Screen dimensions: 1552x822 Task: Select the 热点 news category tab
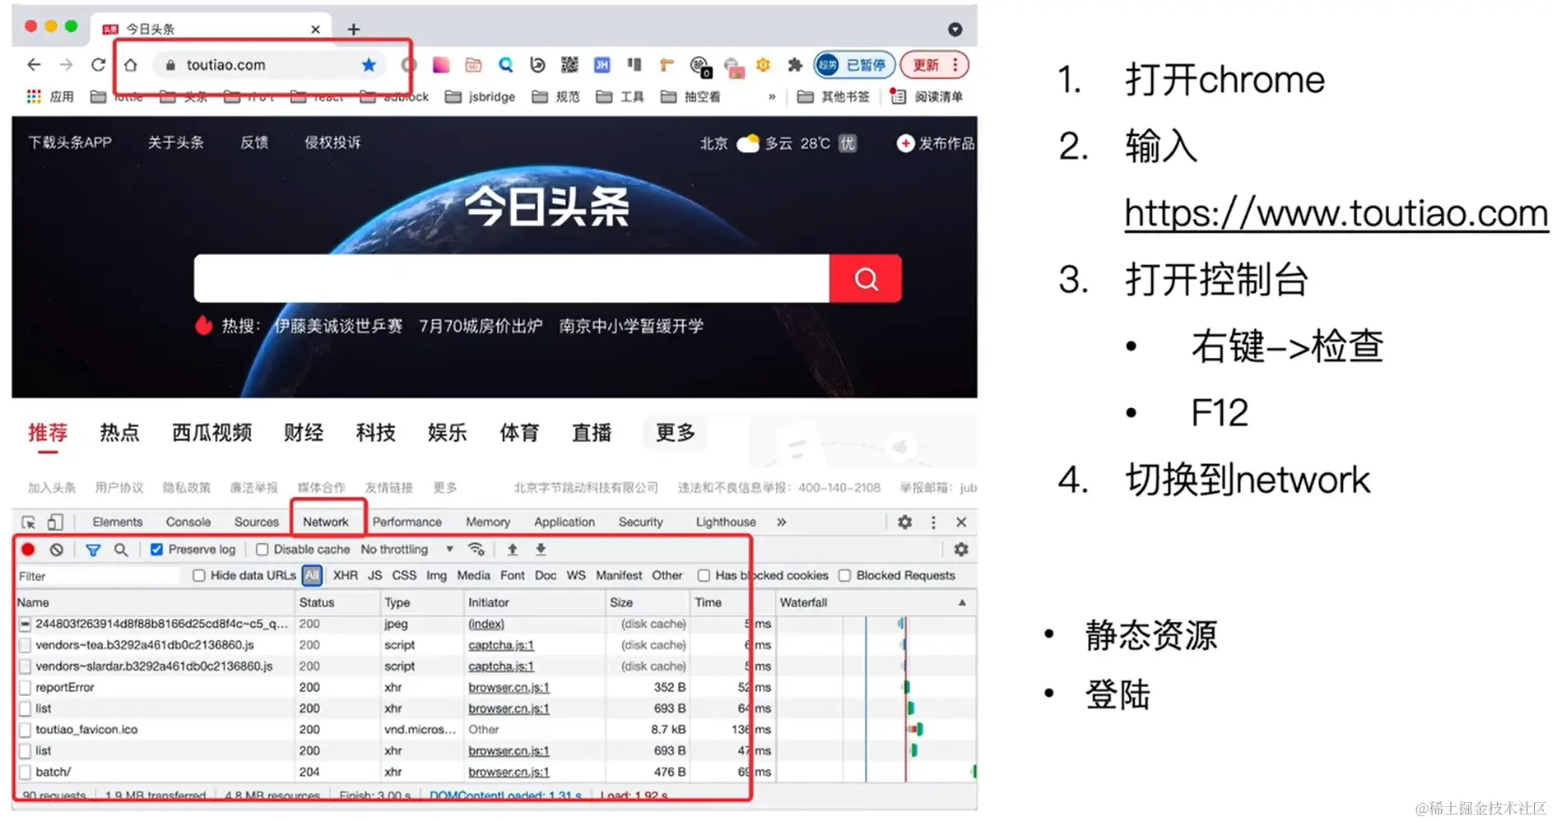119,432
